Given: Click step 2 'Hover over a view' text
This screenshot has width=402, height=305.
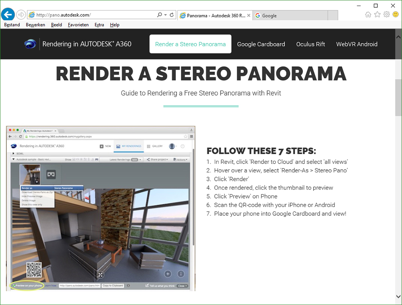Looking at the screenshot, I should click(x=281, y=170).
